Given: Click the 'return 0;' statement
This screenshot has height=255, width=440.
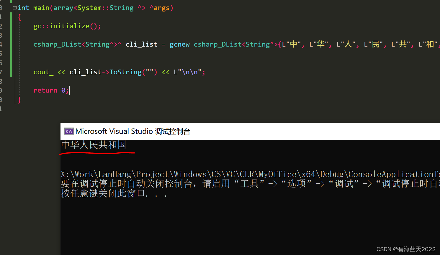Looking at the screenshot, I should [51, 91].
